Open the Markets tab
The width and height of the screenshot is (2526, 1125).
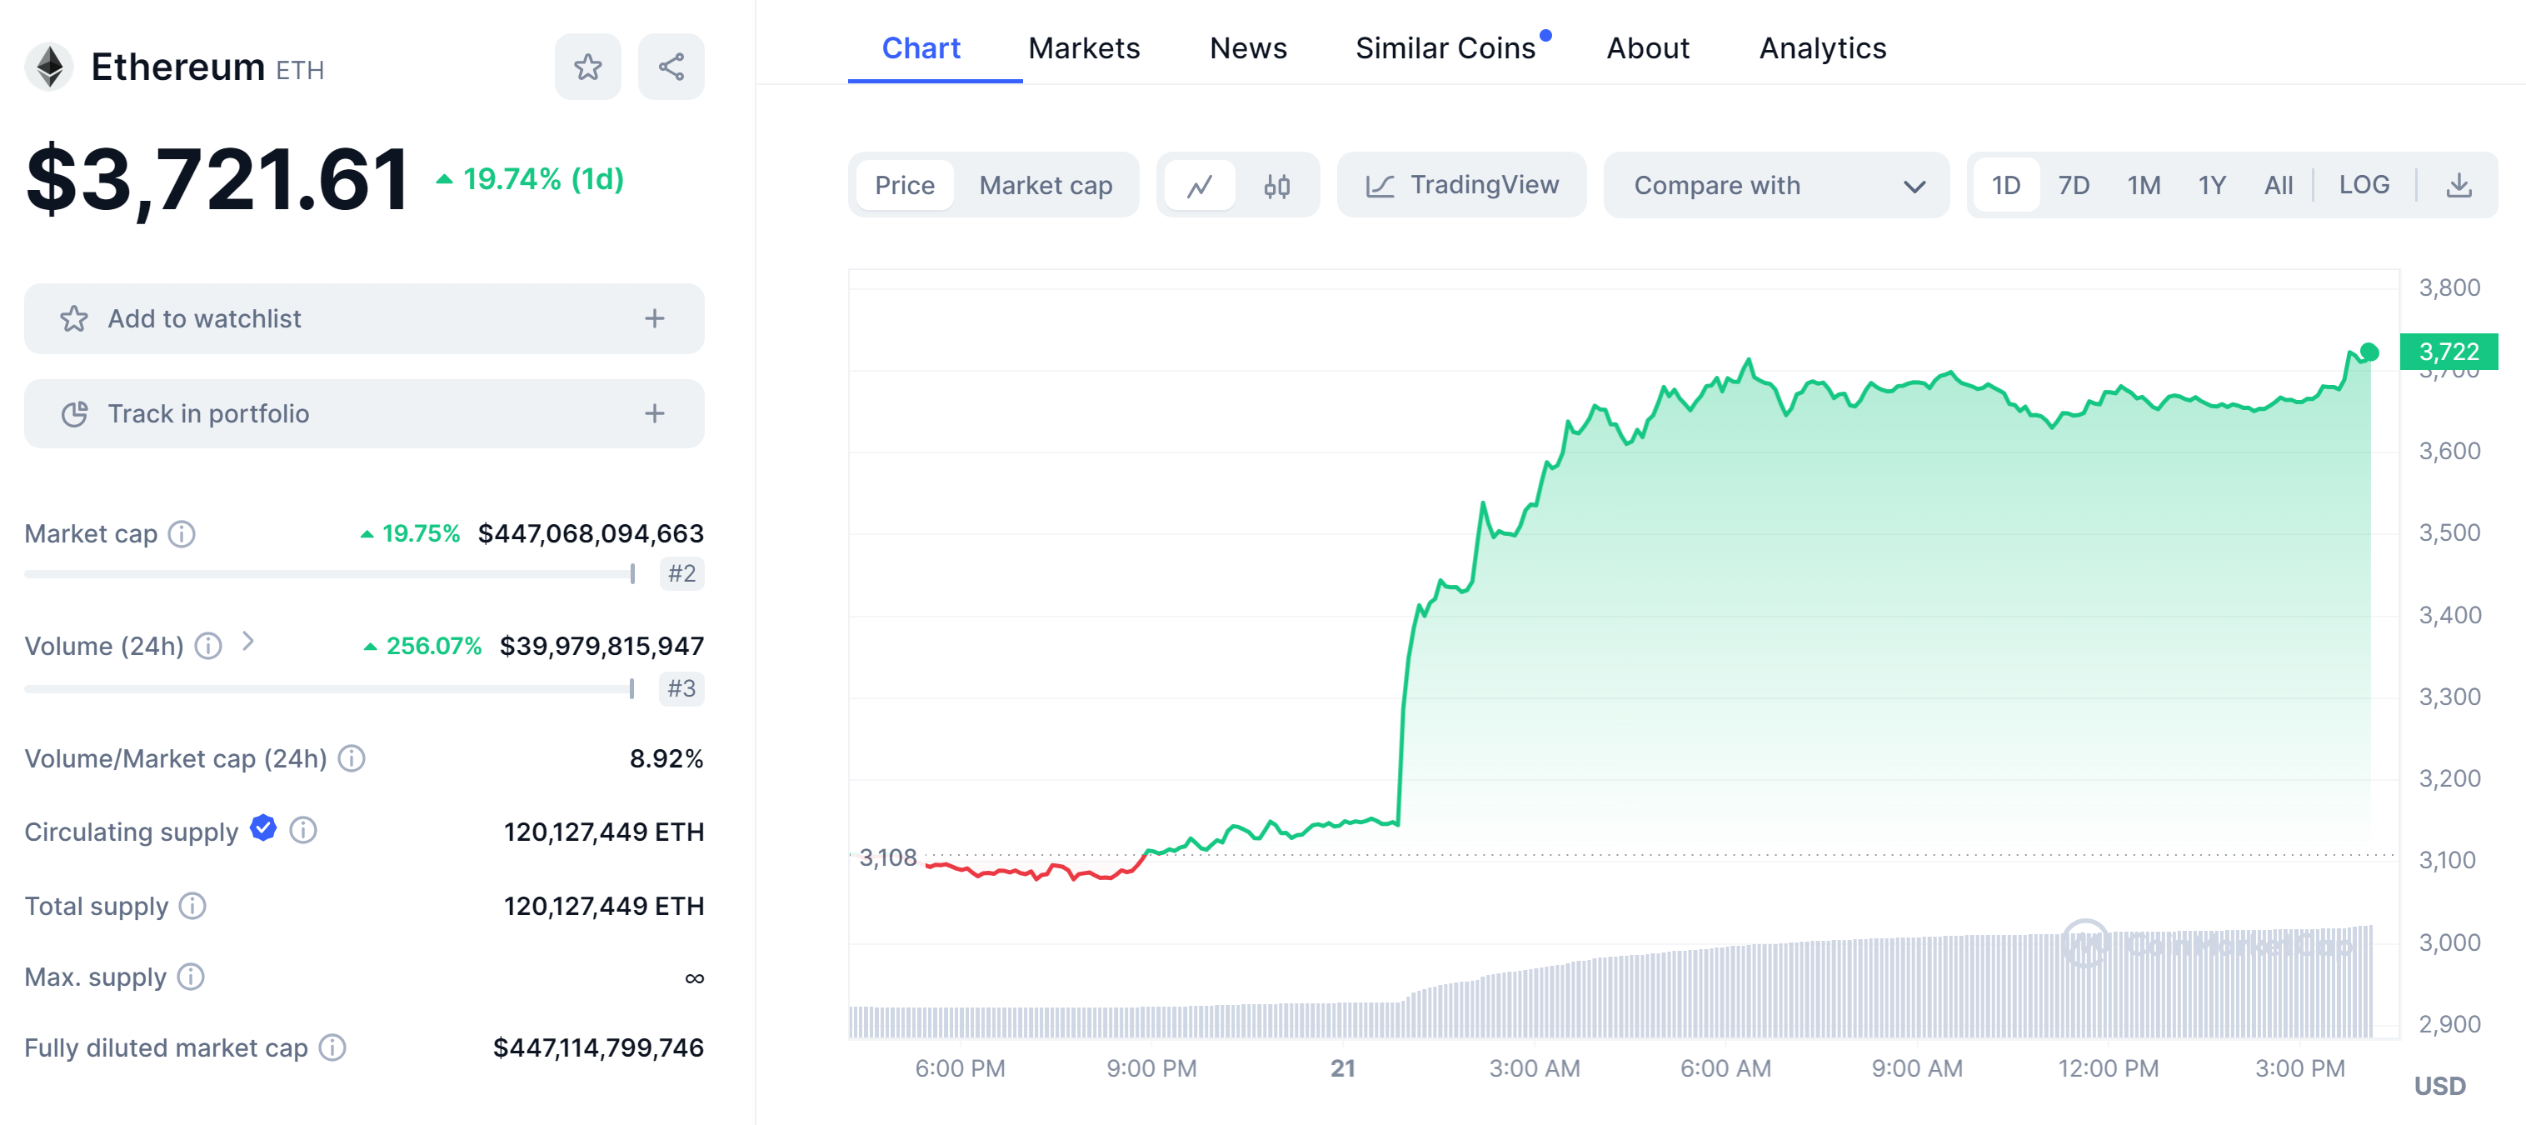(x=1084, y=48)
